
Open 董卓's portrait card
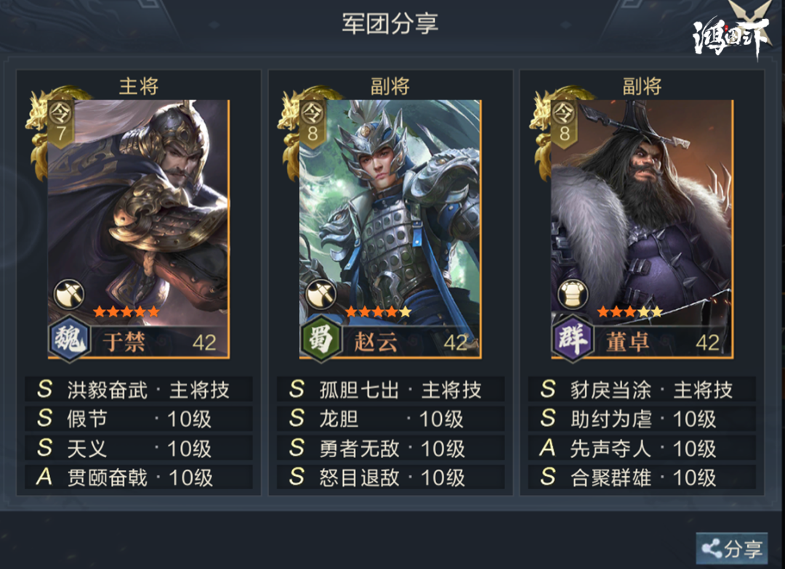click(x=643, y=229)
